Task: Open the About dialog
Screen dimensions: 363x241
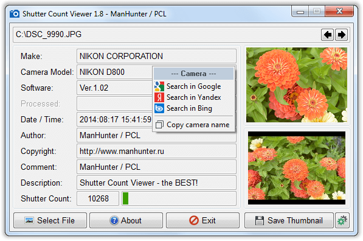Action: [126, 220]
